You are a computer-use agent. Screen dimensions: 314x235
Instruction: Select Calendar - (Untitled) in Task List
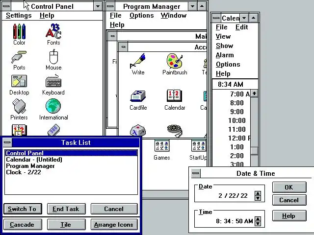click(x=71, y=160)
